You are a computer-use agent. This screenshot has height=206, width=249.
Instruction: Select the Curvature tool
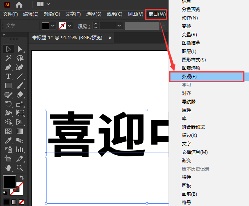(20, 68)
